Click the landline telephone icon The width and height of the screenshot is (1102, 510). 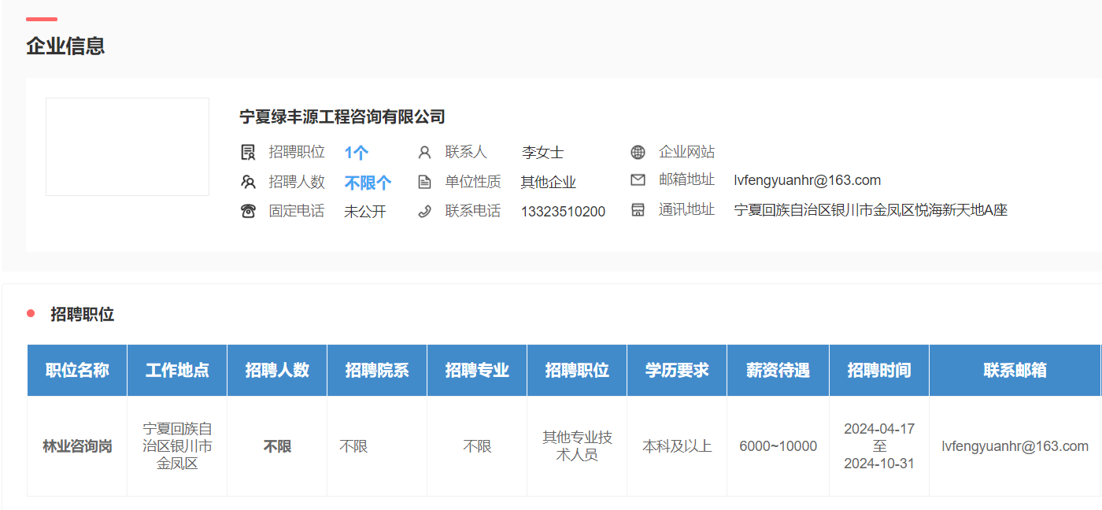(248, 211)
